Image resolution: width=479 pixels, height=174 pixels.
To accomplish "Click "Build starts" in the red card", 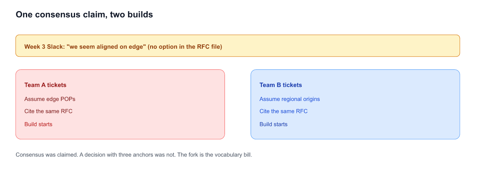I will [x=38, y=124].
